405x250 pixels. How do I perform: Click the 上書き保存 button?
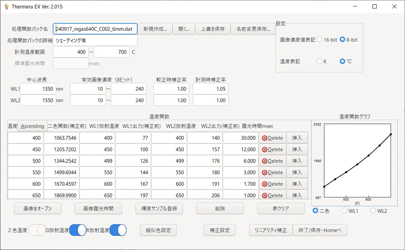[x=213, y=29]
